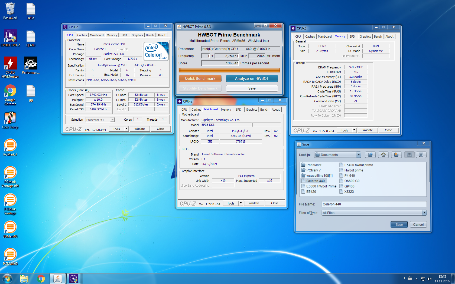Open File Explorer from taskbar
The image size is (455, 284).
24,279
